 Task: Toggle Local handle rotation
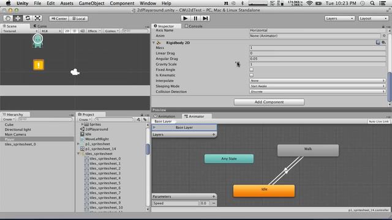tap(78, 18)
